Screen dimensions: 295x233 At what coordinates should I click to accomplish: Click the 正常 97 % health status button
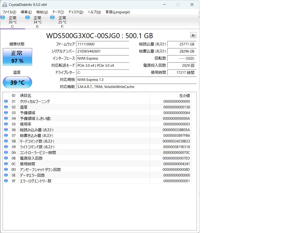coord(17,57)
